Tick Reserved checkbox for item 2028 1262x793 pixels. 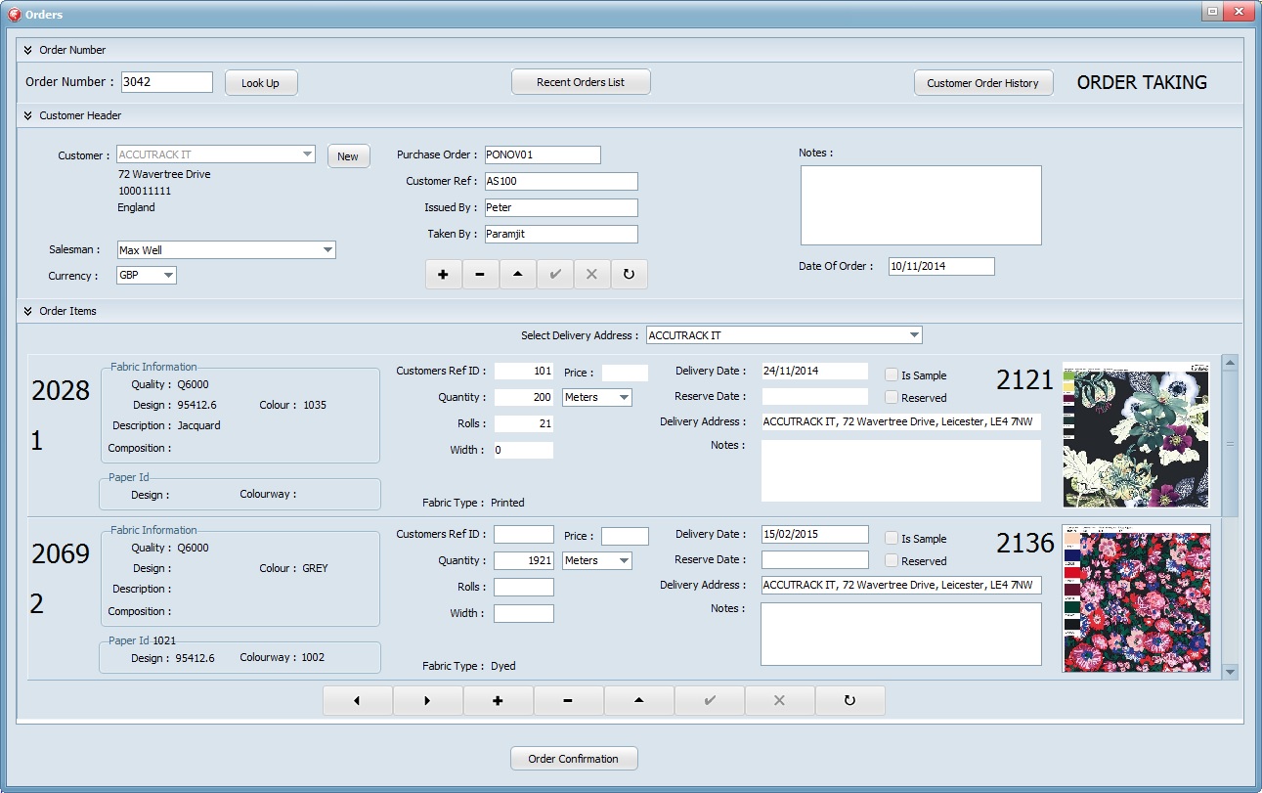(892, 398)
